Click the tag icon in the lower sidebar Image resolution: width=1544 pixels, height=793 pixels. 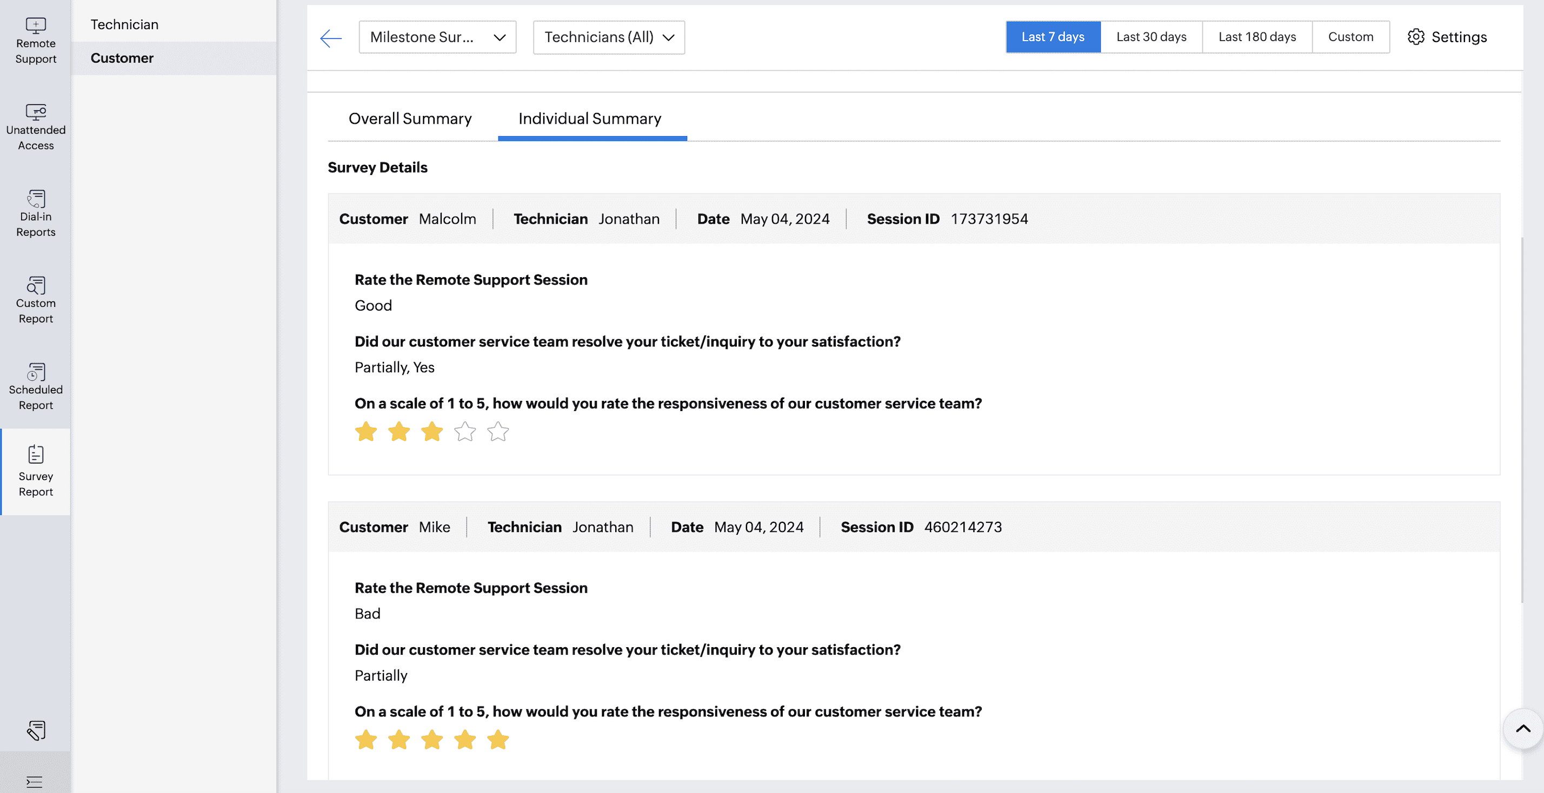pos(35,730)
